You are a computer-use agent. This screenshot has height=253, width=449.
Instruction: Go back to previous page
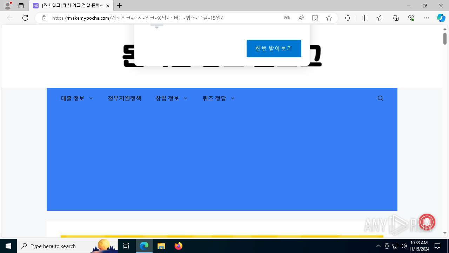(x=10, y=18)
